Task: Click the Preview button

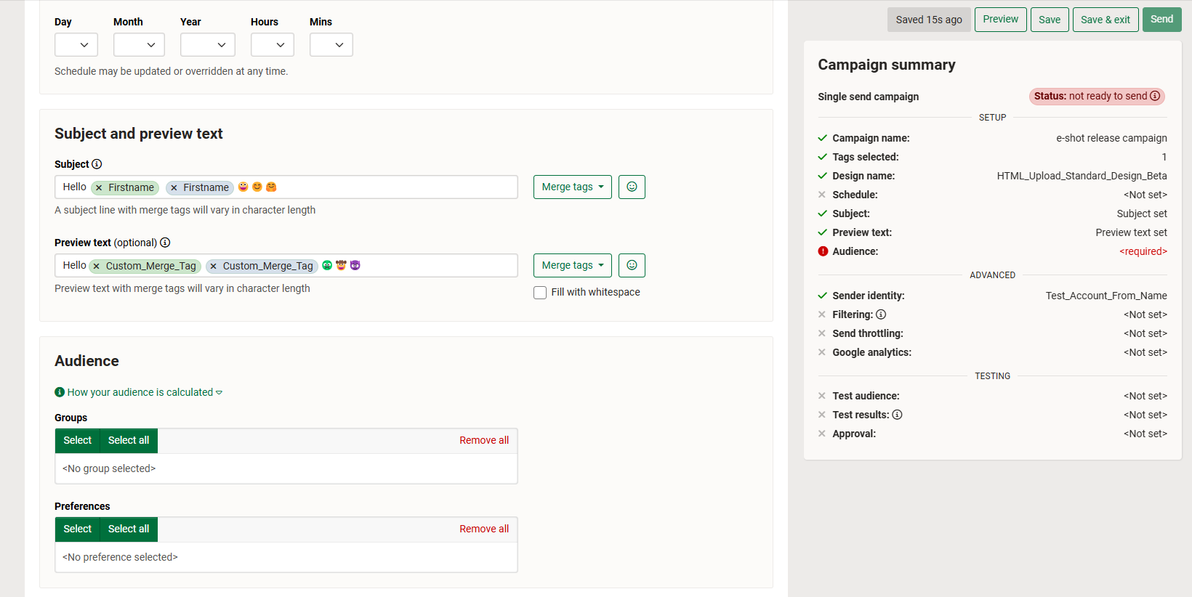Action: (x=1001, y=20)
